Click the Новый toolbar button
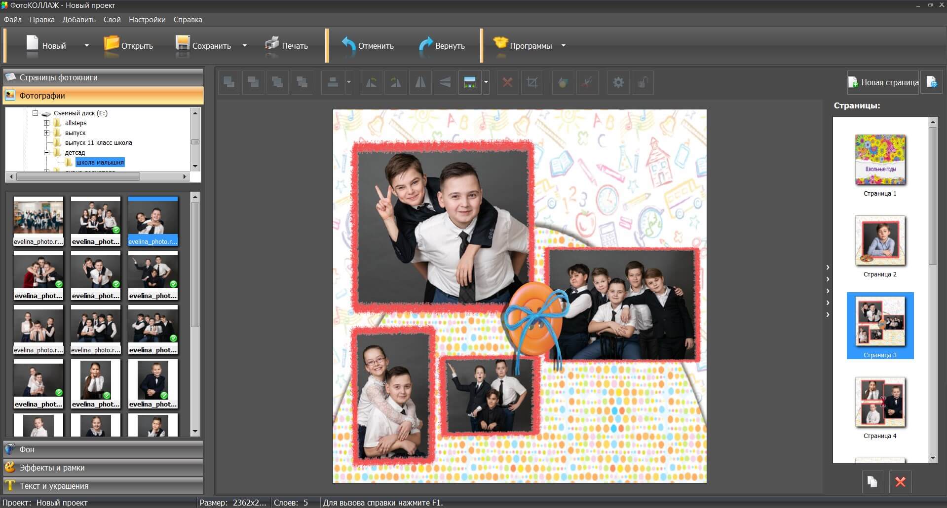This screenshot has width=947, height=508. point(46,45)
